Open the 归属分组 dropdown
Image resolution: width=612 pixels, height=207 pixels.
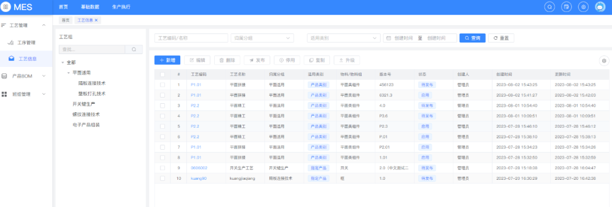point(262,38)
